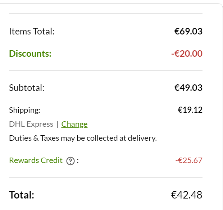Select the Shipping label
223x210 pixels.
coord(25,110)
